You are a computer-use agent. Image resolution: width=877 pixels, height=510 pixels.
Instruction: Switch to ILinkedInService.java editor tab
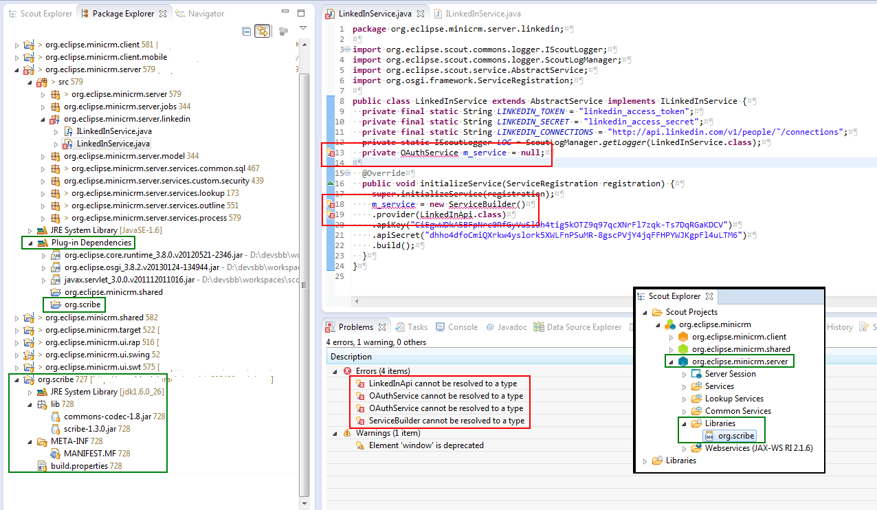point(482,13)
